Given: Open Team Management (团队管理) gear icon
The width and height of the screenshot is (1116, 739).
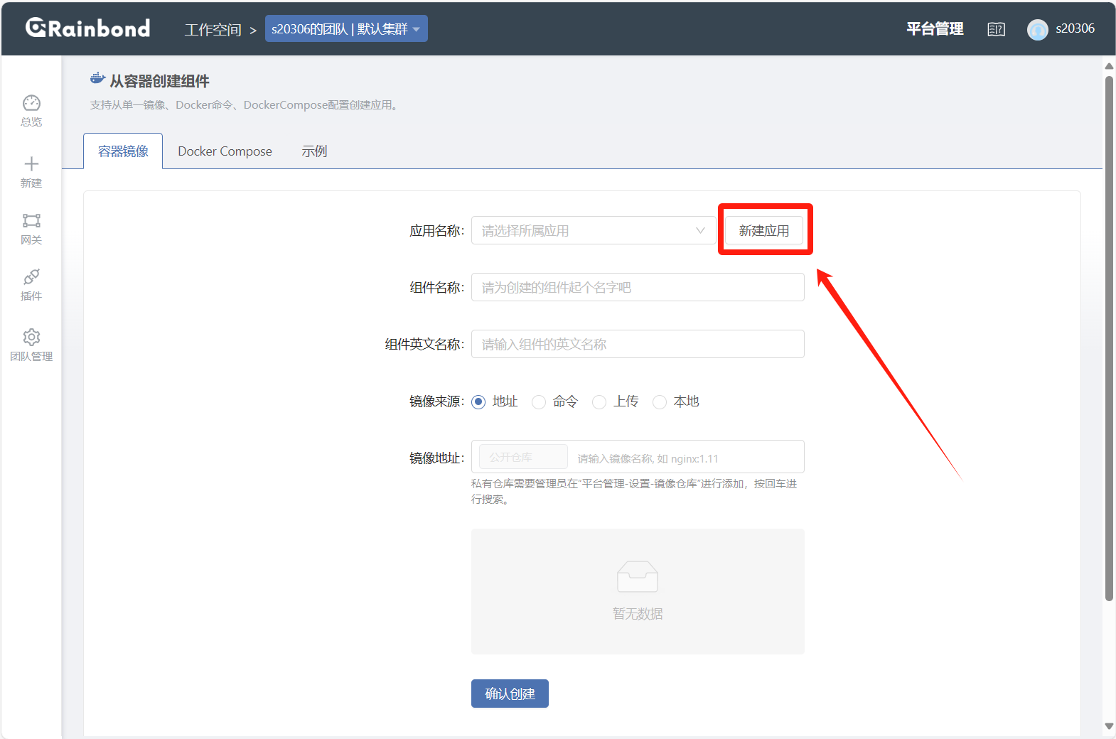Looking at the screenshot, I should tap(31, 337).
